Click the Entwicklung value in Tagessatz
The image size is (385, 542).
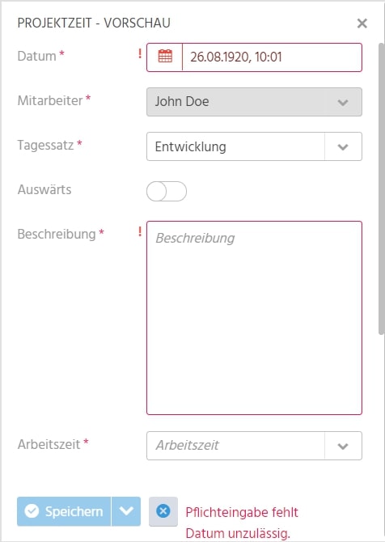(190, 146)
